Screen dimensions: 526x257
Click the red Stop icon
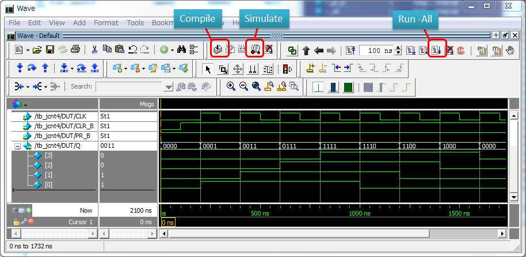point(460,51)
